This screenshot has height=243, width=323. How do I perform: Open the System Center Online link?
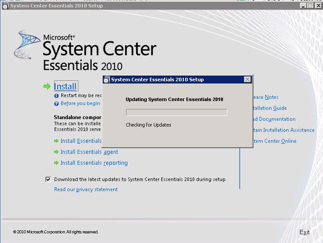275,141
